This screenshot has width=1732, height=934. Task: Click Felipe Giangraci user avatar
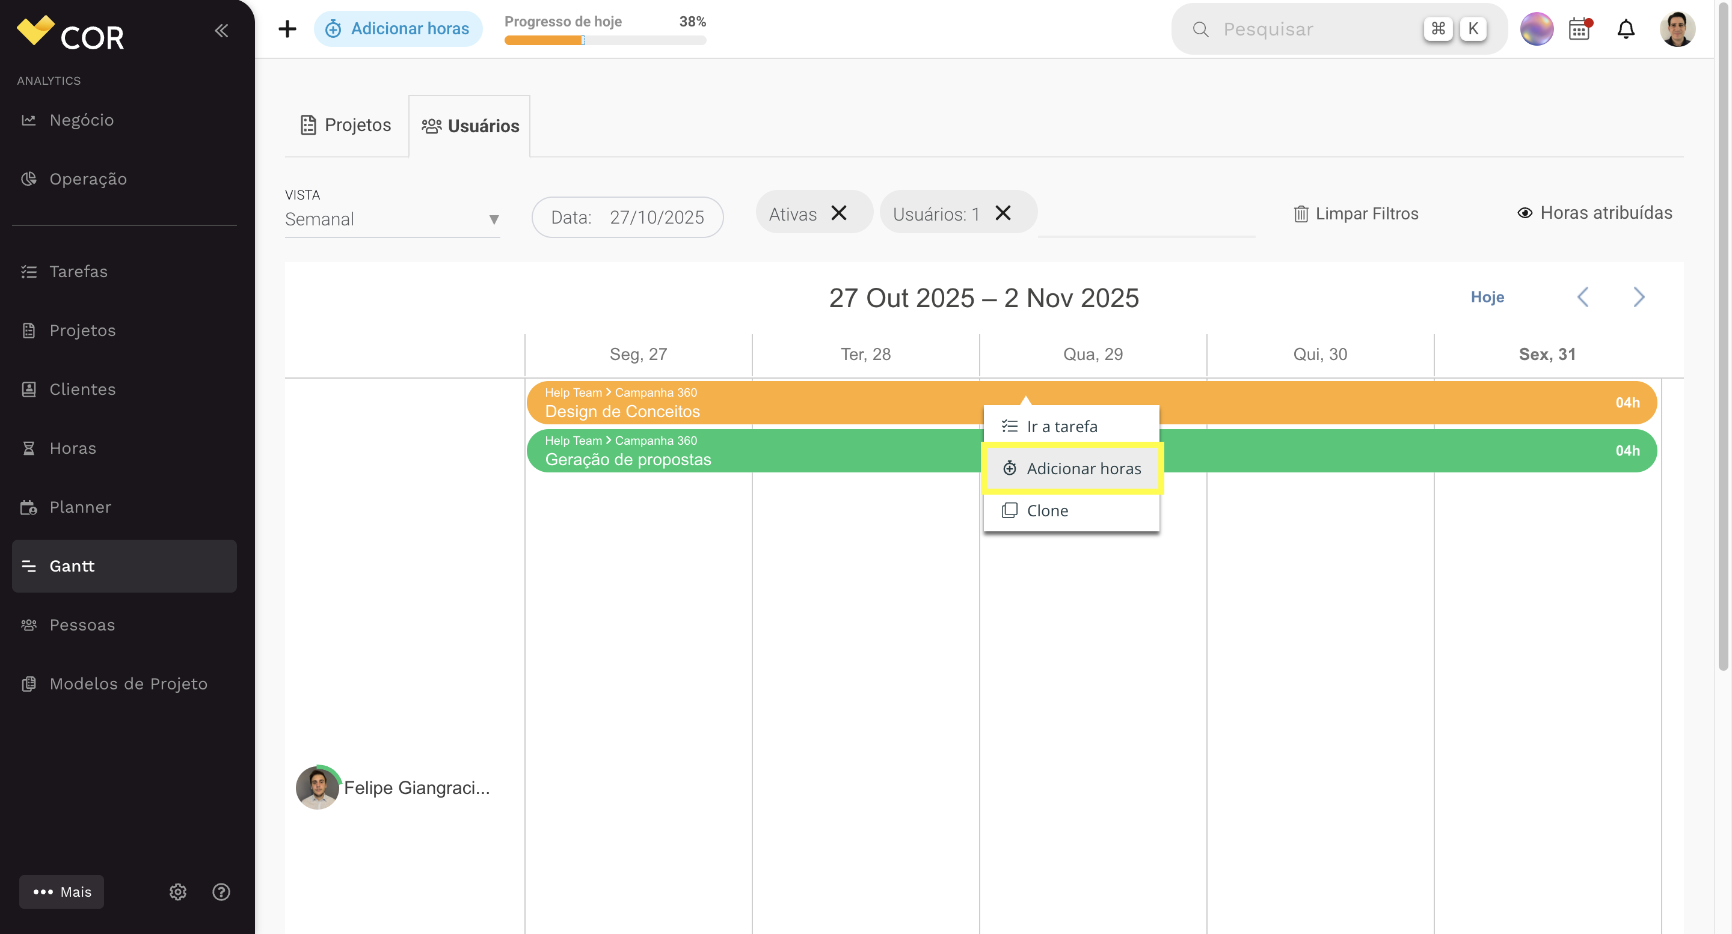click(x=318, y=788)
